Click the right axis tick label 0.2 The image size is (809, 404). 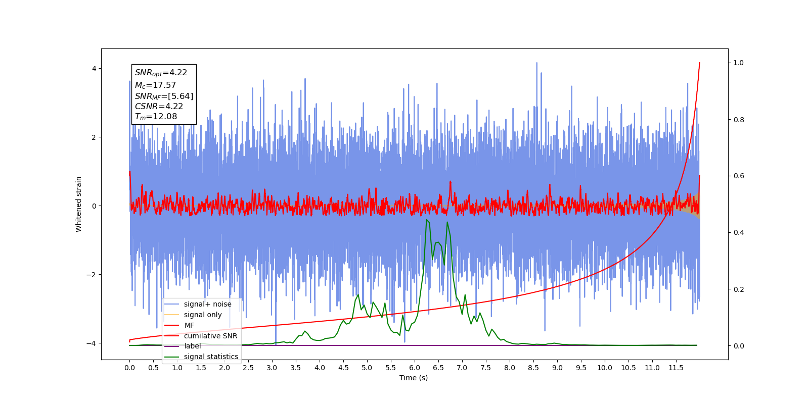(739, 289)
